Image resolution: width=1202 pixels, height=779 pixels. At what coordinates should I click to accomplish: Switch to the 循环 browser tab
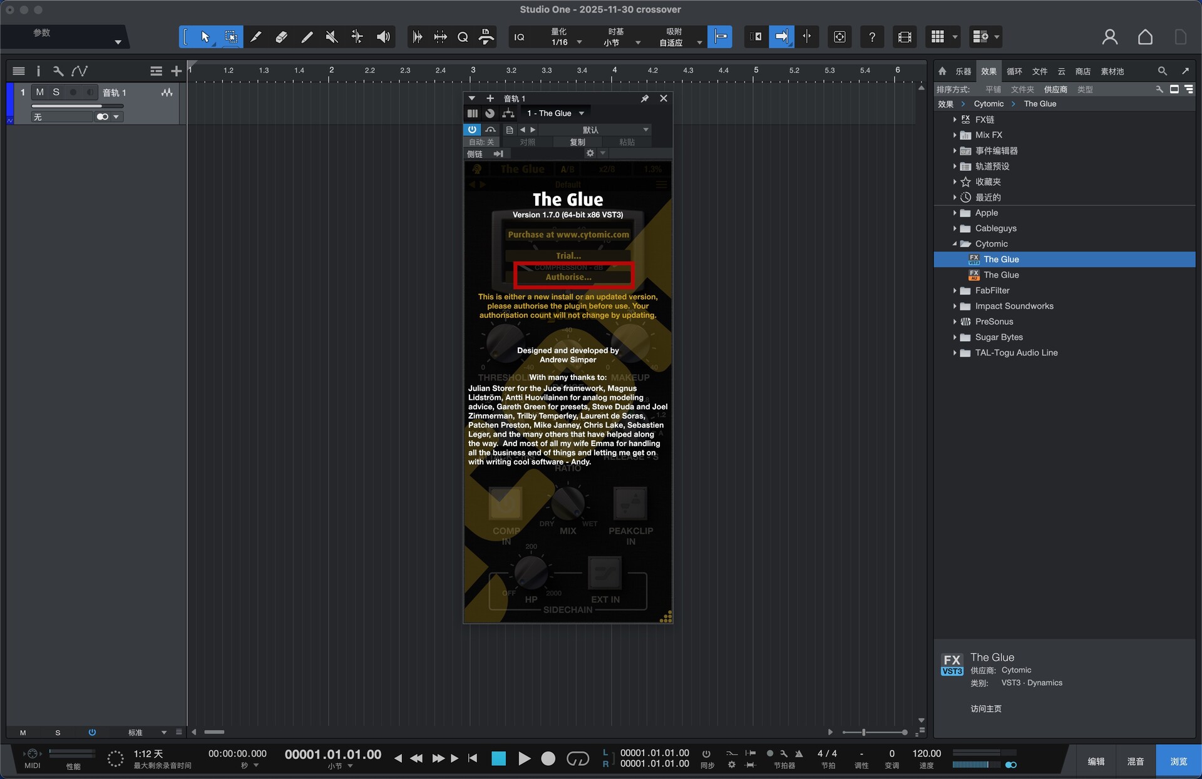tap(1014, 71)
